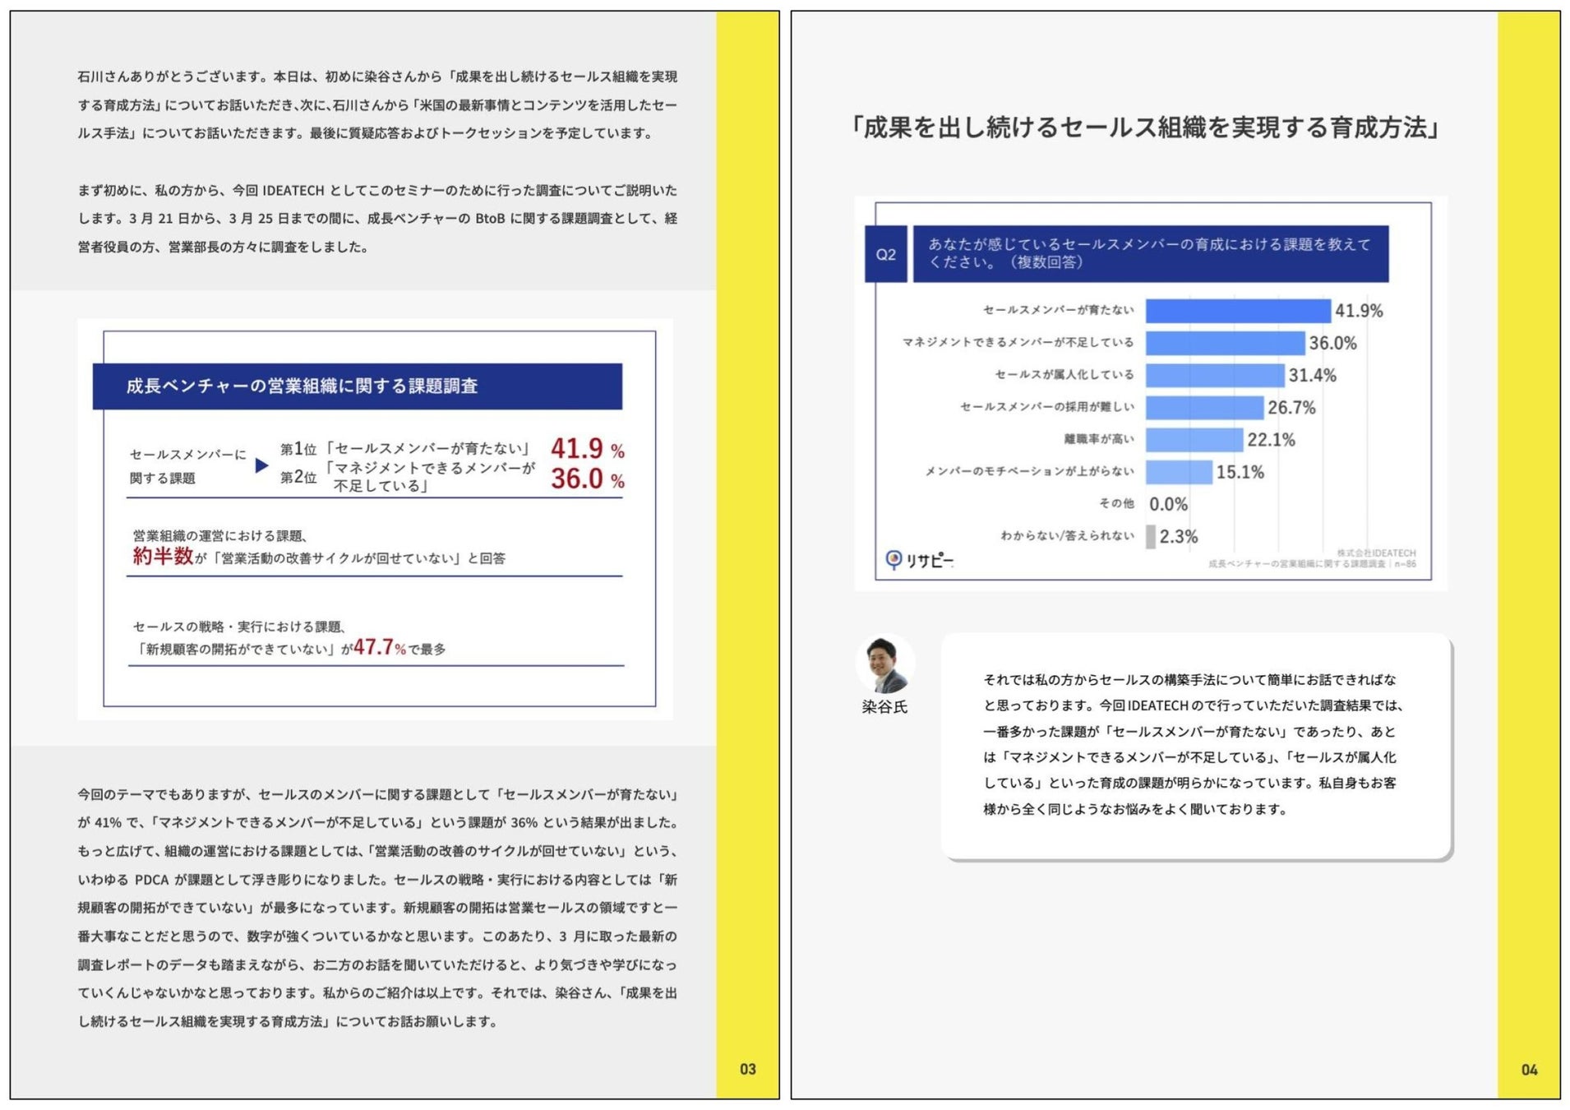The image size is (1570, 1110).
Task: Click the 第1位 ranking label
Action: [x=298, y=449]
